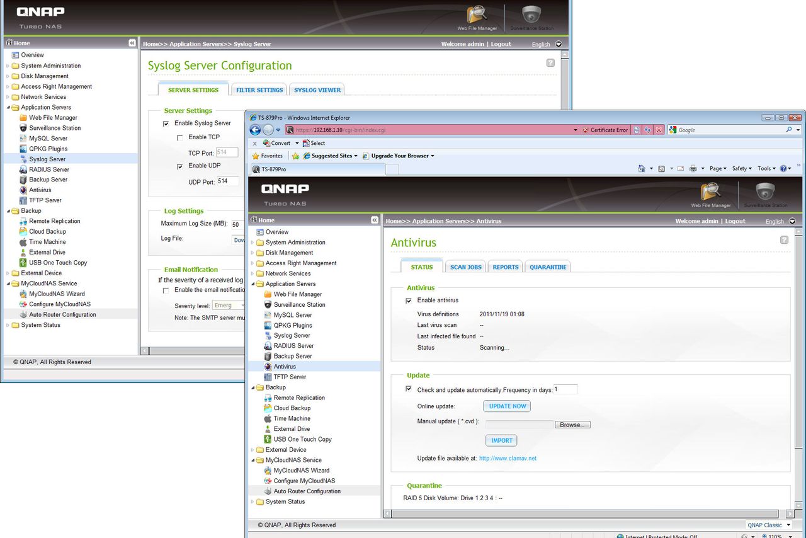Click the IE home toolbar icon
Screen dimensions: 806x538
point(642,168)
